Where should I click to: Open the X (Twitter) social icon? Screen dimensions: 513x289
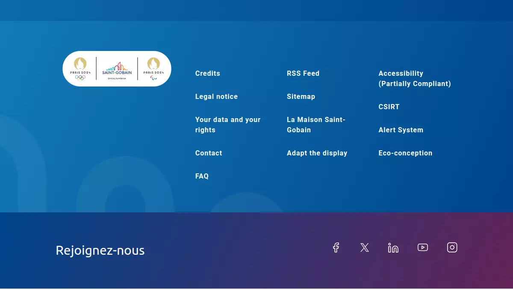coord(365,247)
